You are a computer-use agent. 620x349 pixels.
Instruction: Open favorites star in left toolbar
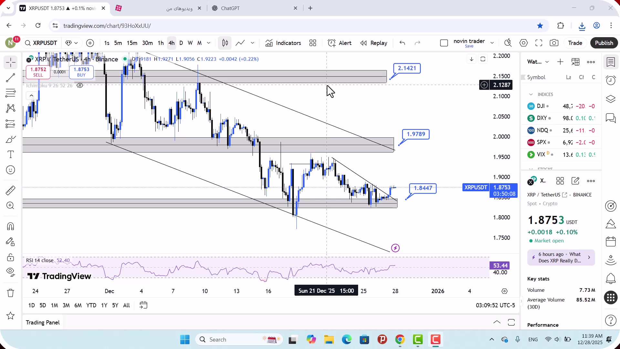point(11,316)
